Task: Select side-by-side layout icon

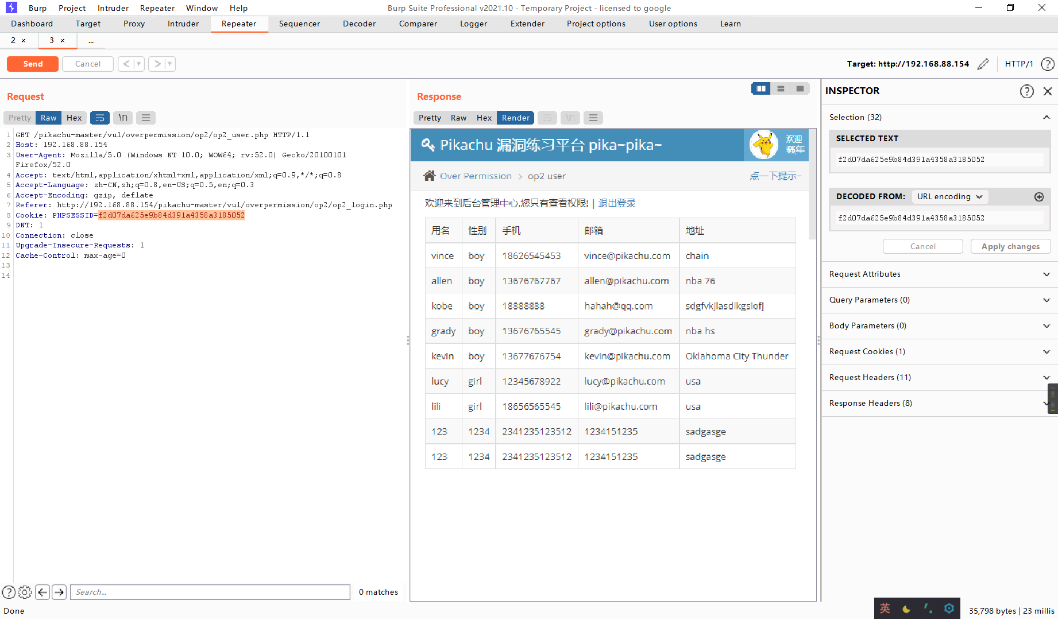Action: pyautogui.click(x=761, y=88)
